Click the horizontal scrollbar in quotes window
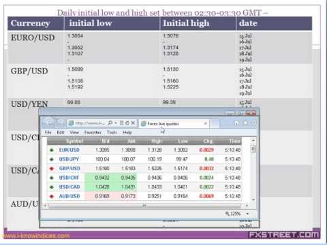The height and width of the screenshot is (245, 327). click(144, 206)
